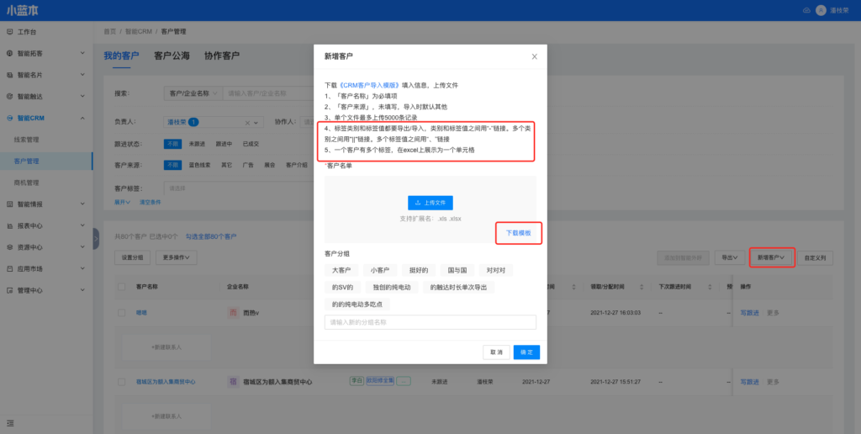This screenshot has width=861, height=434.
Task: Click the 智能名片 sidebar icon
Action: 9,75
